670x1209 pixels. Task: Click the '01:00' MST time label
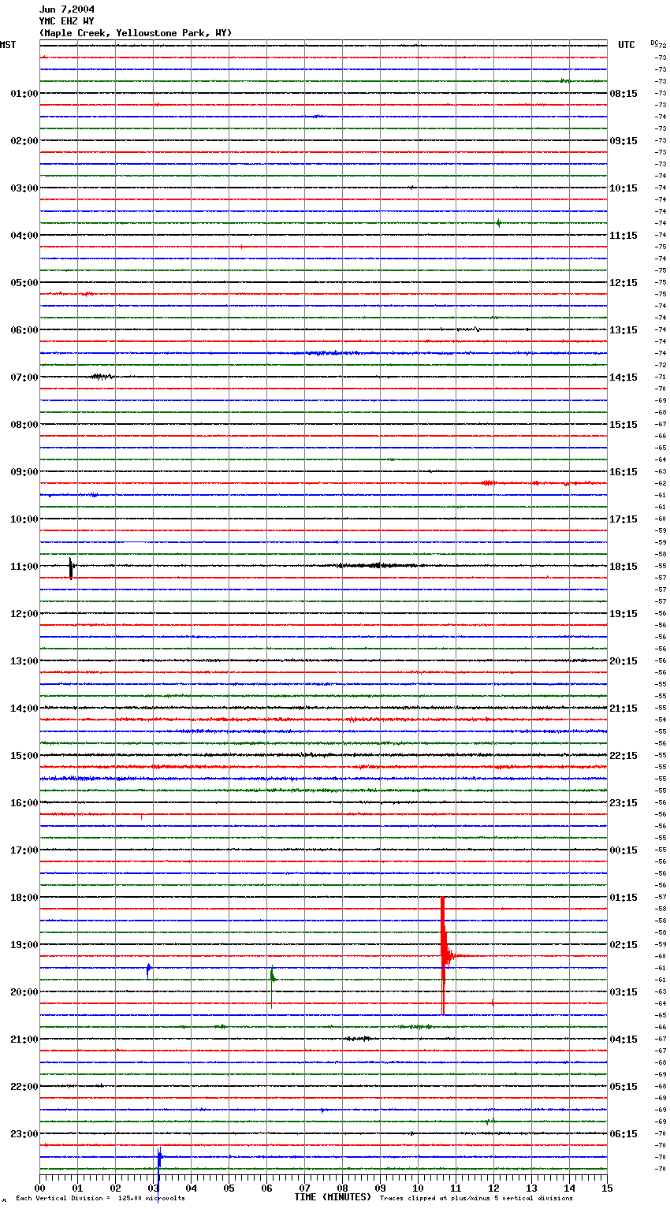click(x=24, y=94)
